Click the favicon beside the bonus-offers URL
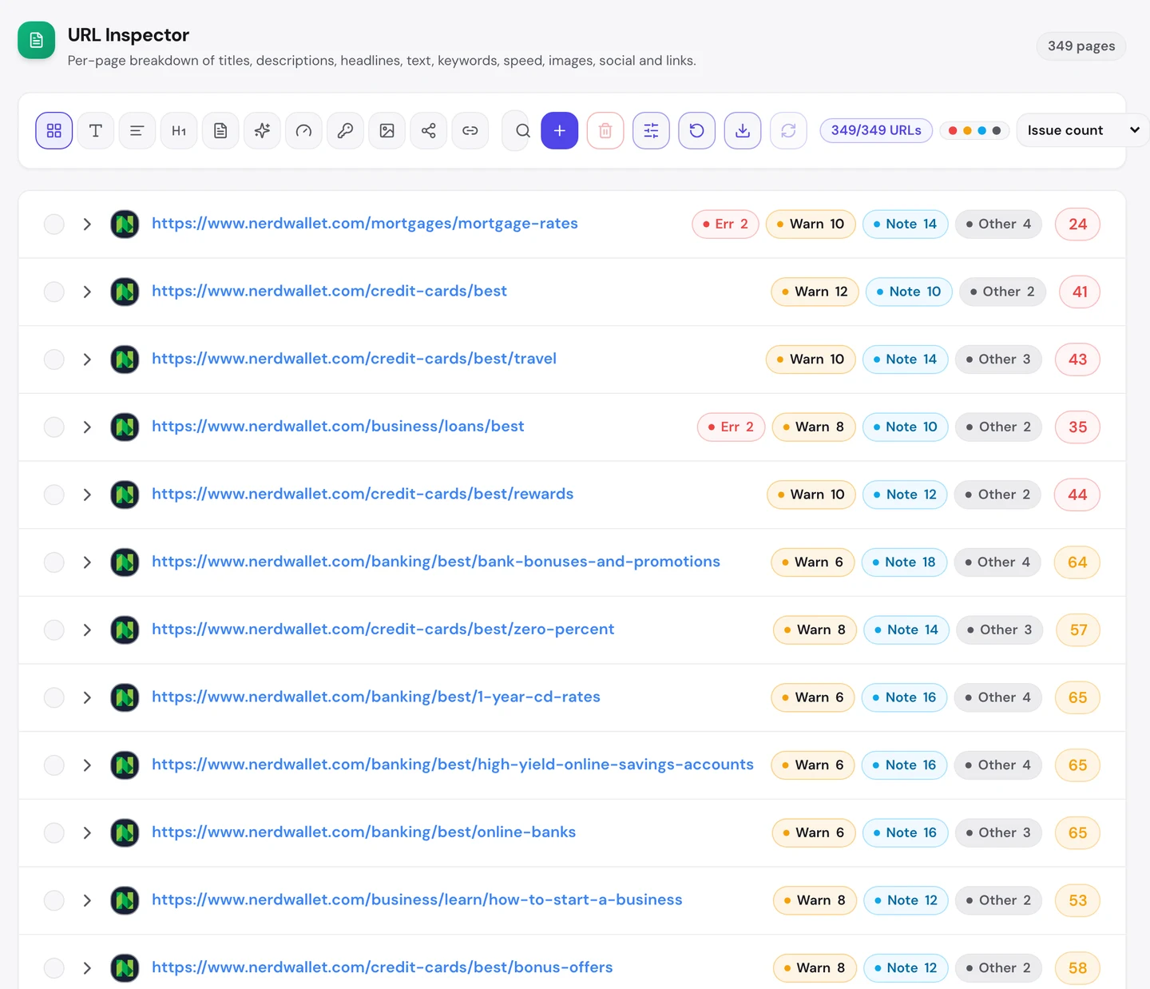The height and width of the screenshot is (989, 1150). tap(125, 968)
